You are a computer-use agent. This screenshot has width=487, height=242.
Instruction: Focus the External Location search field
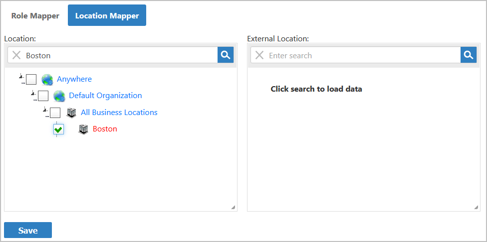tap(362, 55)
